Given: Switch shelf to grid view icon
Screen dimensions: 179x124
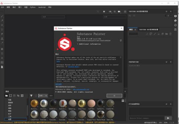Looking at the screenshot, I should click(123, 101).
